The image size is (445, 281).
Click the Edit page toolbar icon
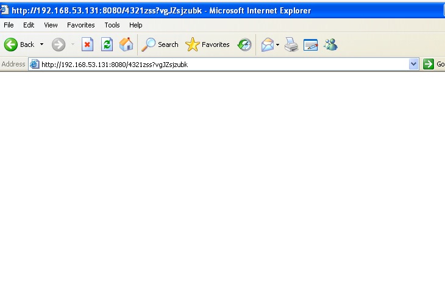(x=310, y=45)
